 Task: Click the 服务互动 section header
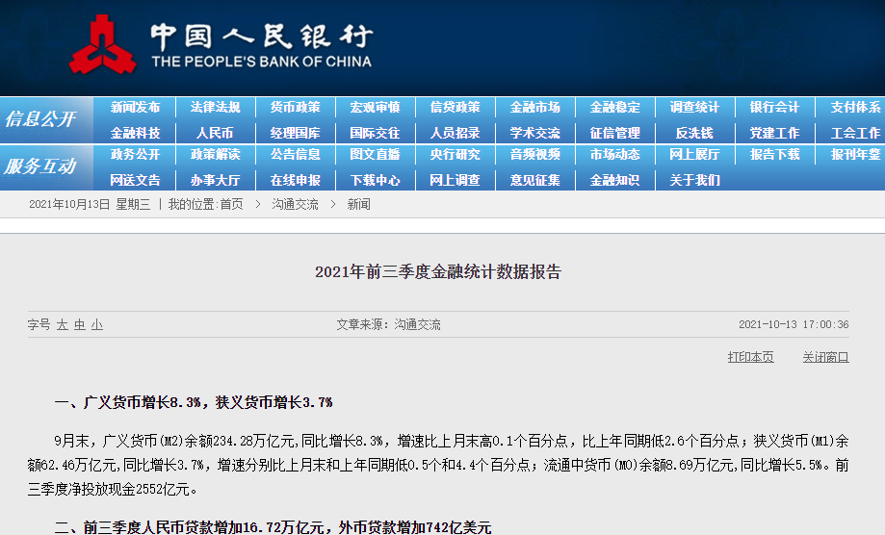(40, 166)
